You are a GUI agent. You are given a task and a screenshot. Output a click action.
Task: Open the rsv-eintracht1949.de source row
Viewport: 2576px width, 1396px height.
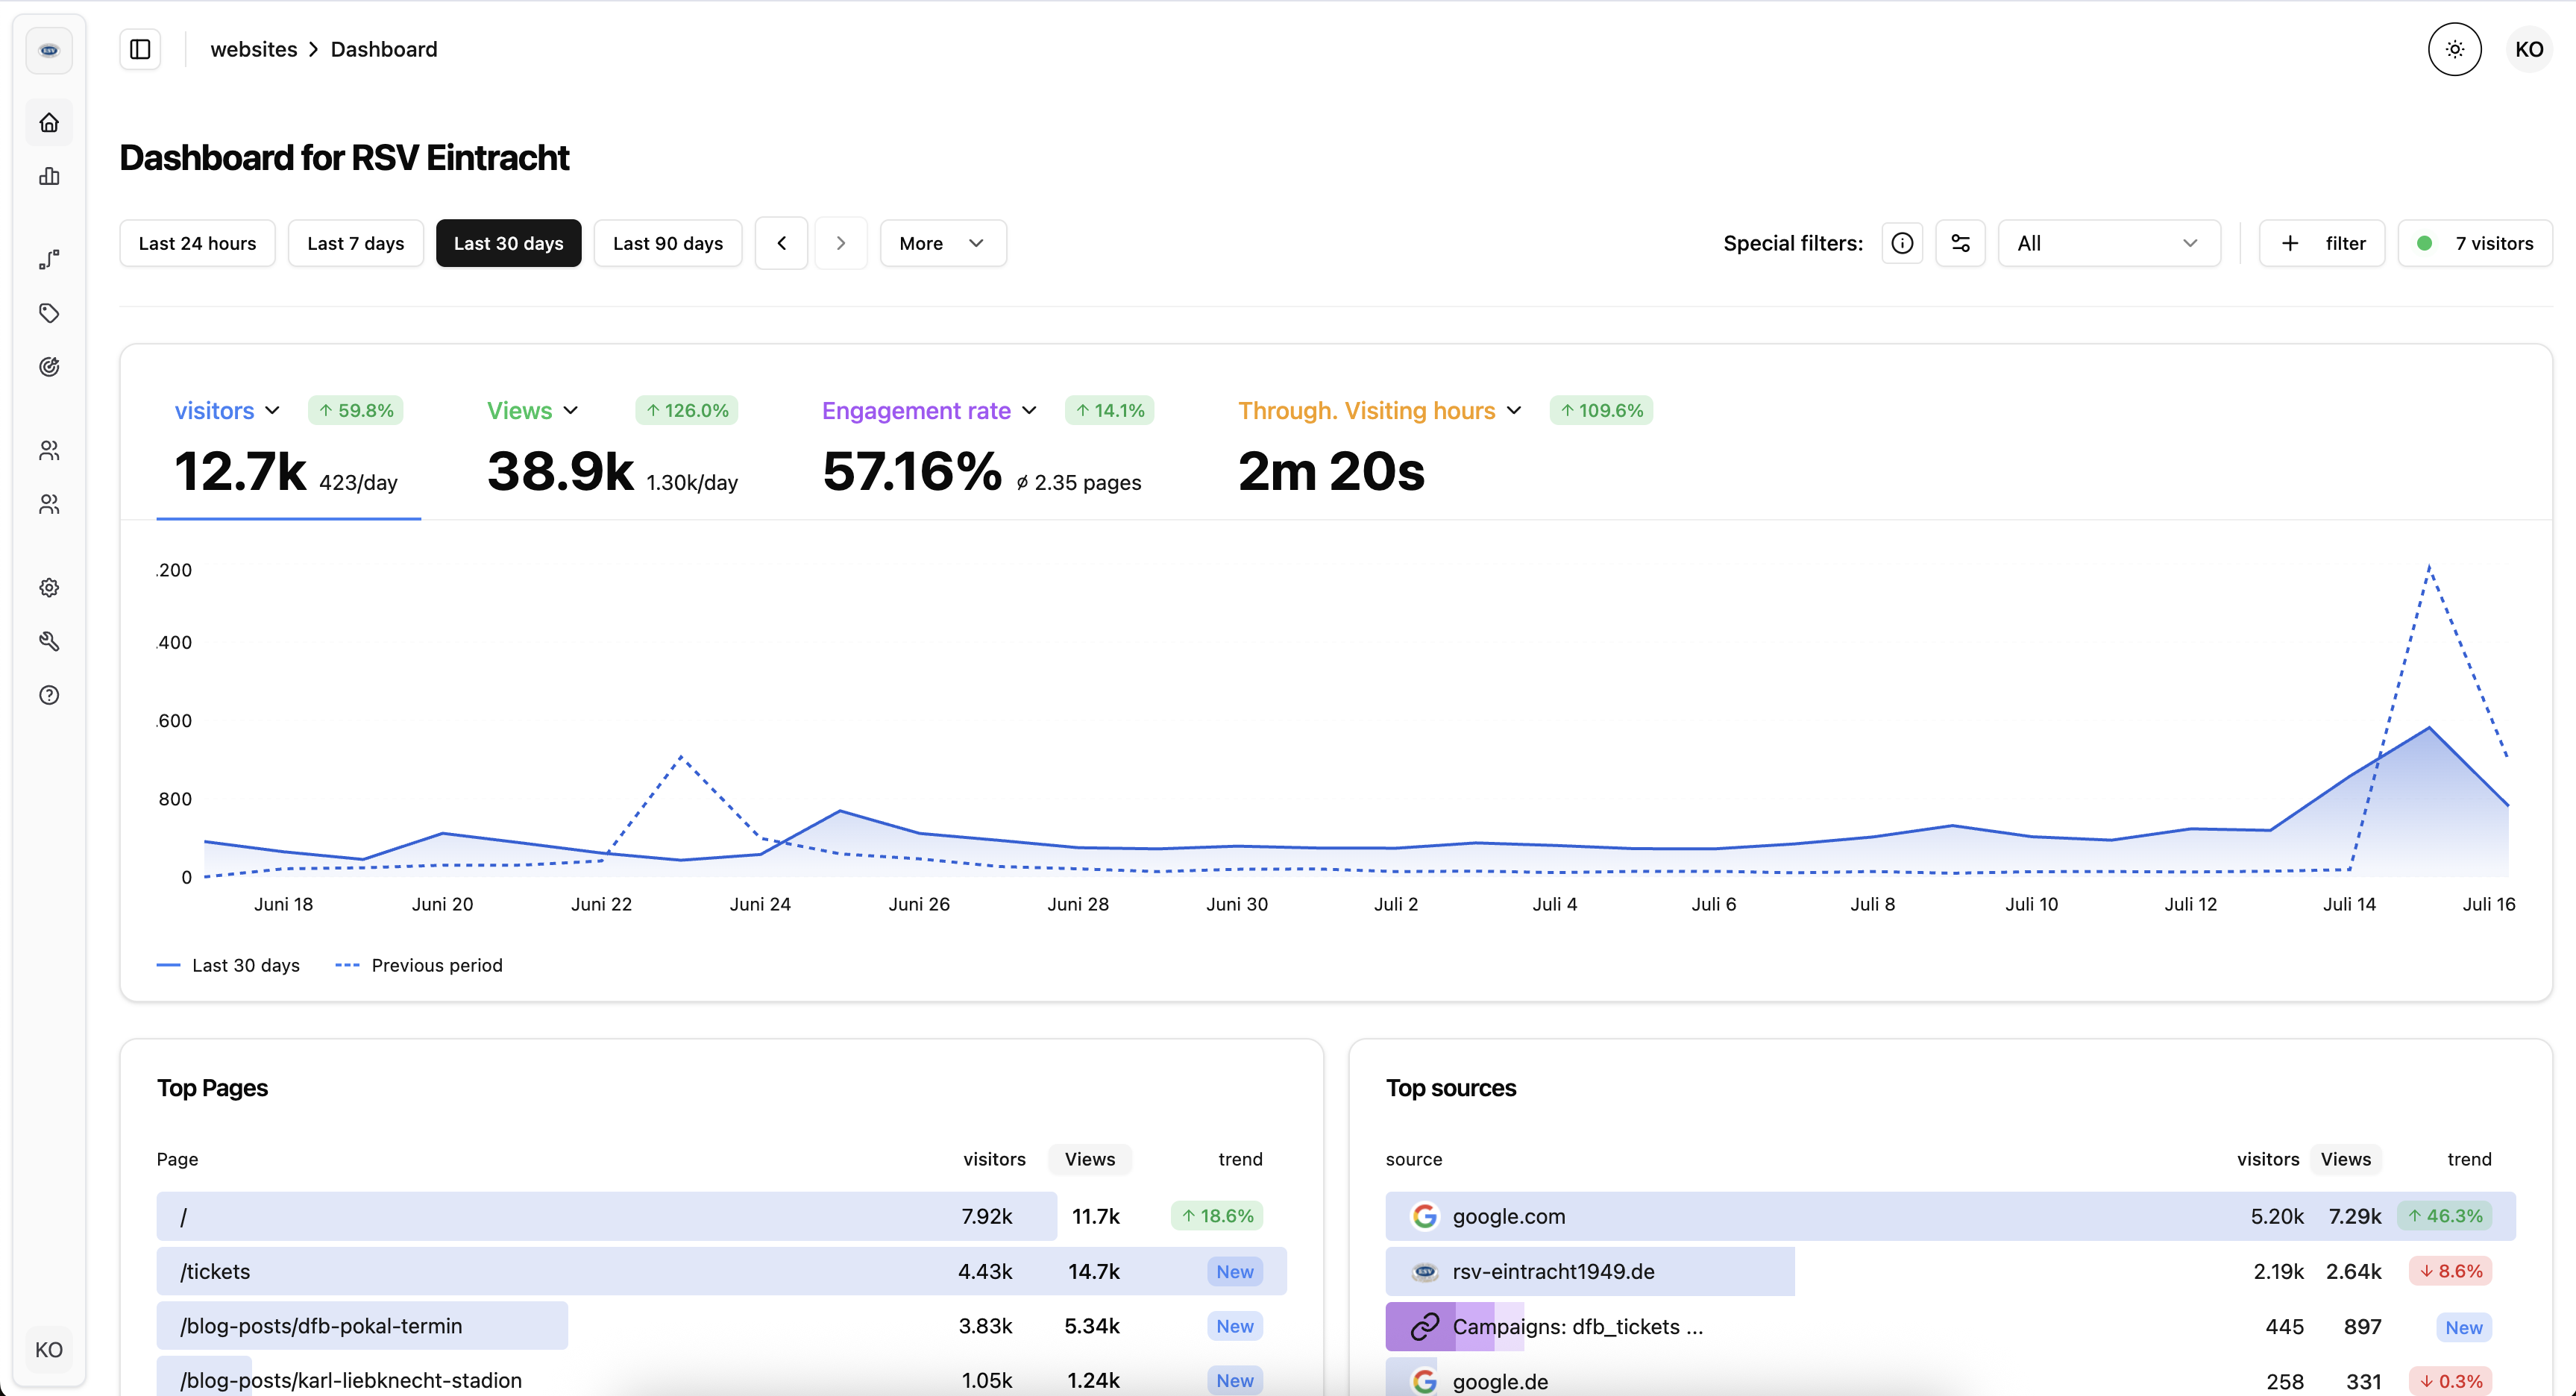tap(1950, 1271)
